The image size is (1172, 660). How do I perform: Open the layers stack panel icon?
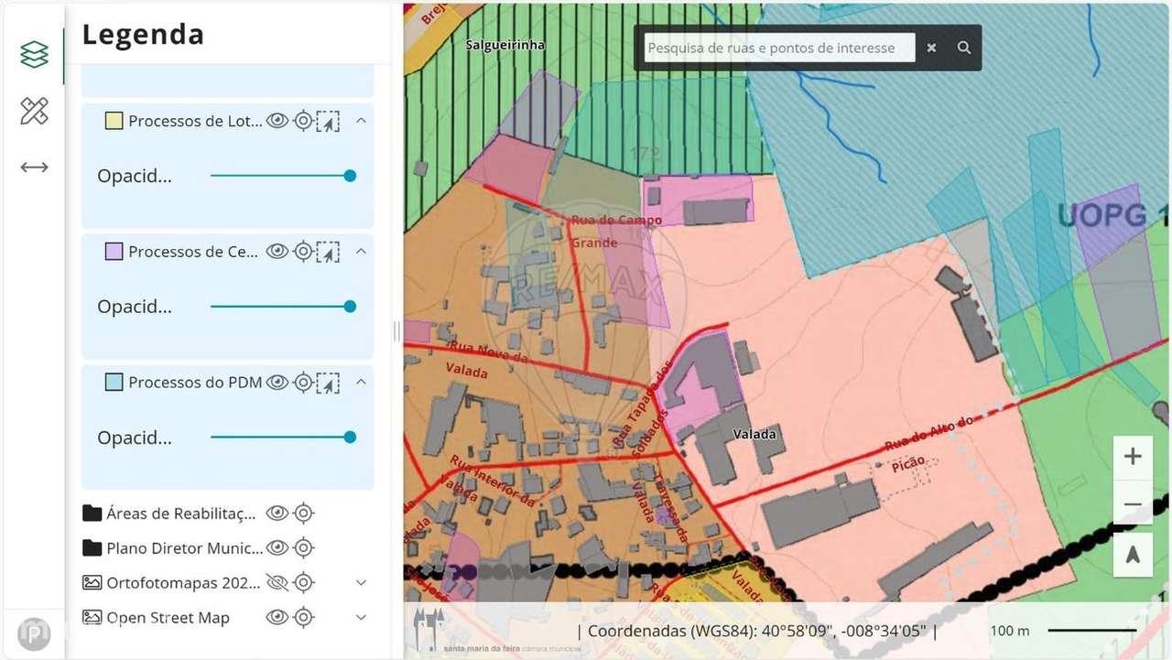click(34, 55)
